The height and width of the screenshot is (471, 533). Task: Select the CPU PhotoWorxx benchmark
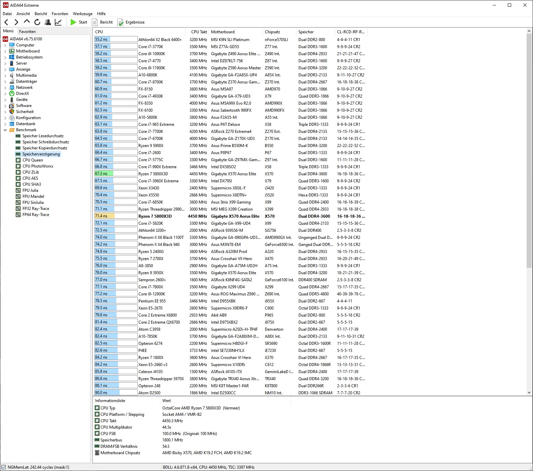pyautogui.click(x=38, y=166)
